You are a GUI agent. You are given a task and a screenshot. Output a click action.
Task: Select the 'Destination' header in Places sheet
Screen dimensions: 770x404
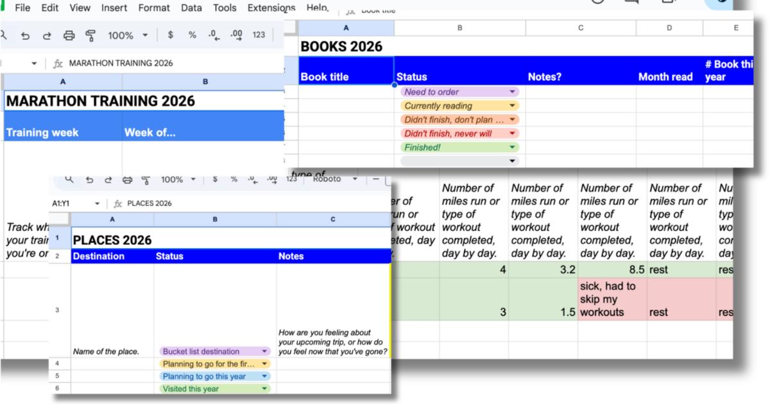112,256
